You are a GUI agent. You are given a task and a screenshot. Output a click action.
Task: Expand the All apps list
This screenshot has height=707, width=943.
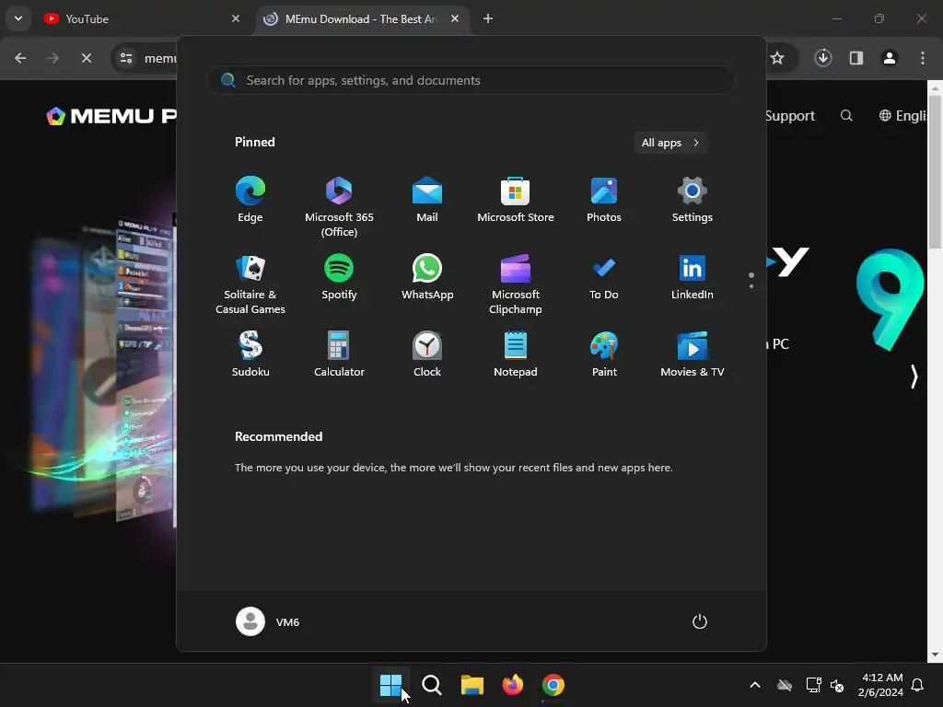(670, 143)
